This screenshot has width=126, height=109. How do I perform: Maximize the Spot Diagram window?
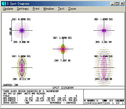[117, 4]
